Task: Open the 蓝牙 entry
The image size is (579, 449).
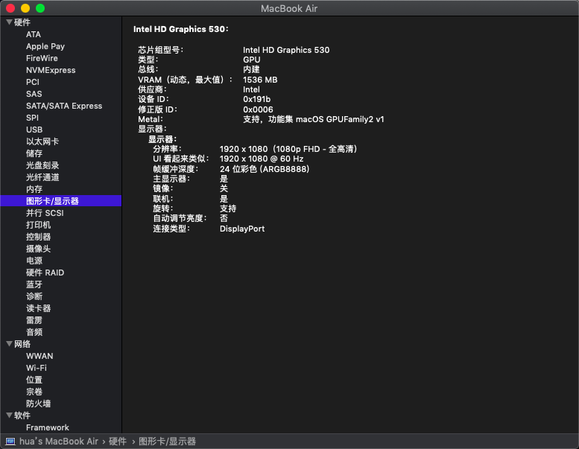Action: pos(34,284)
